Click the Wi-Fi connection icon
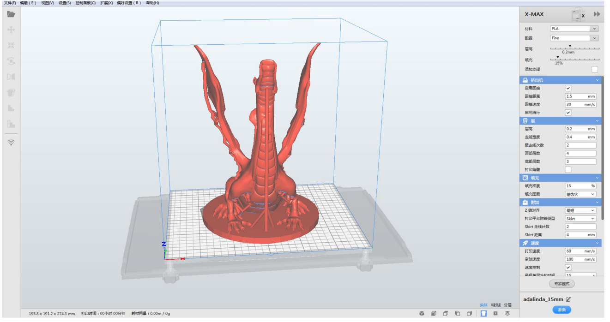Screen dimensions: 610x322 [11, 143]
